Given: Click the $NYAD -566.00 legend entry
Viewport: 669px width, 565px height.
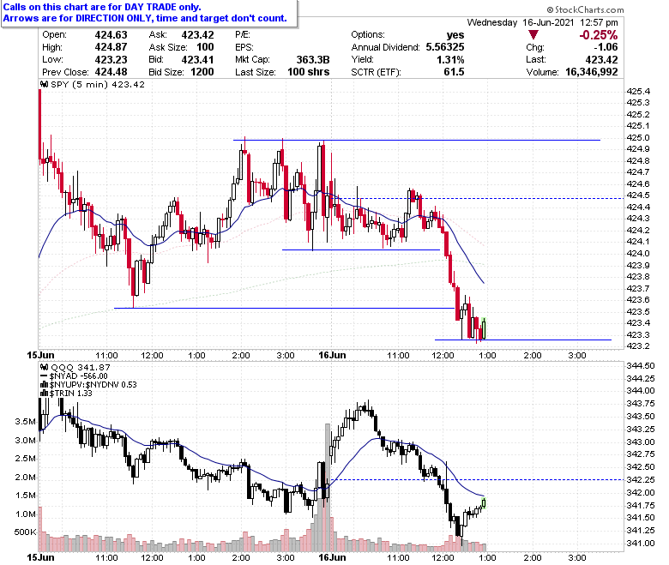Looking at the screenshot, I should tap(79, 376).
